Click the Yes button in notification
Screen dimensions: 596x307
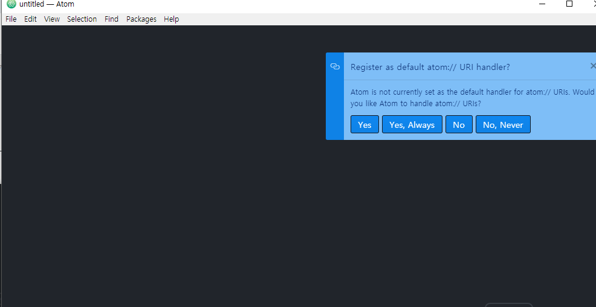pyautogui.click(x=364, y=124)
